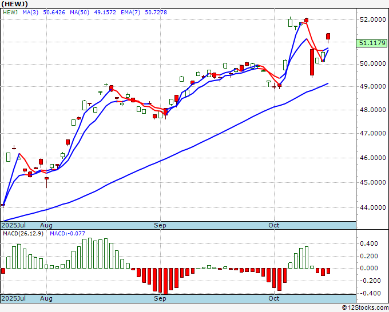
Task: Click the EMA(7) legend label
Action: click(x=130, y=12)
